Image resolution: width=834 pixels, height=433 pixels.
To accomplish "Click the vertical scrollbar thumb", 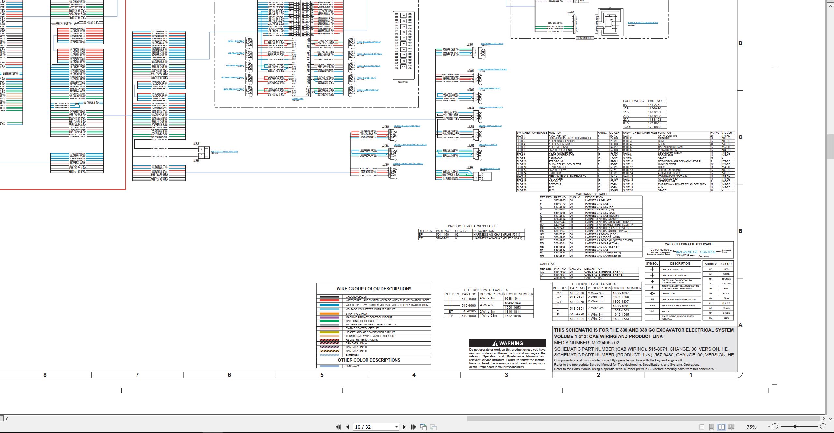I will click(x=830, y=147).
